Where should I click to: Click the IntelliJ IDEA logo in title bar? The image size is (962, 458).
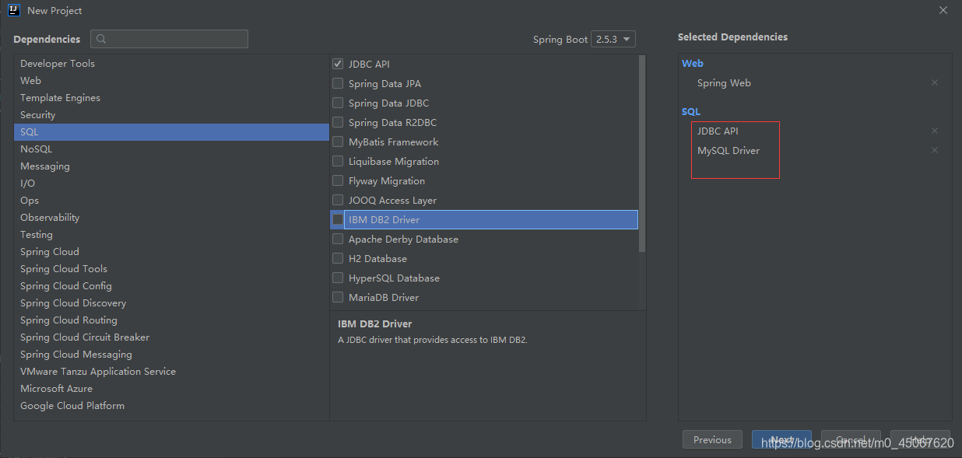15,10
